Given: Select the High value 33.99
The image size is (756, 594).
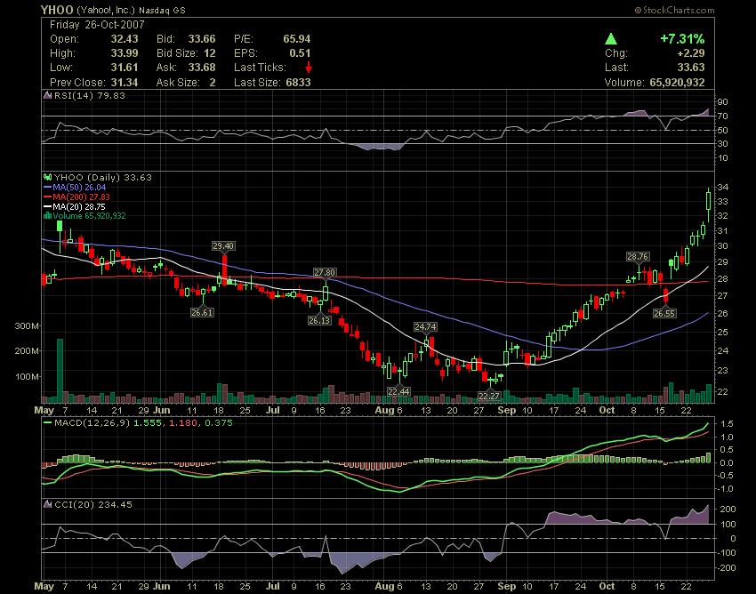Looking at the screenshot, I should (125, 53).
